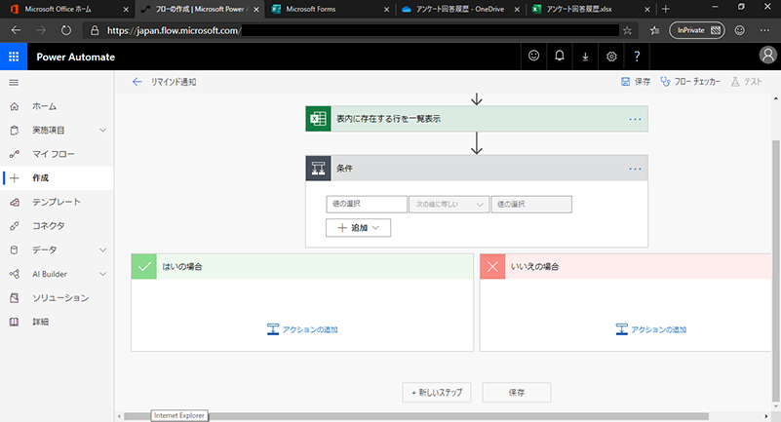Open the favorites list icon
The height and width of the screenshot is (422, 781).
654,30
